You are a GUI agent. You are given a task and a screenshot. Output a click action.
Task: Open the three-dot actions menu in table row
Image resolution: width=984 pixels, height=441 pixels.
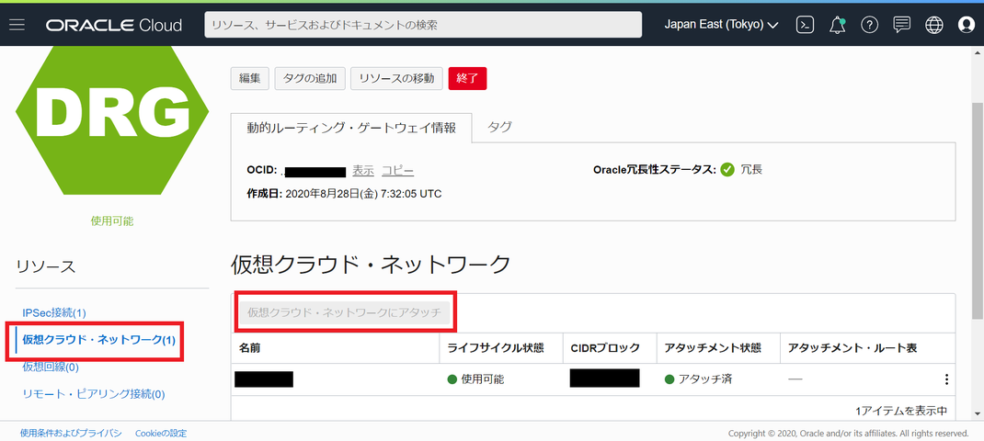click(x=946, y=379)
